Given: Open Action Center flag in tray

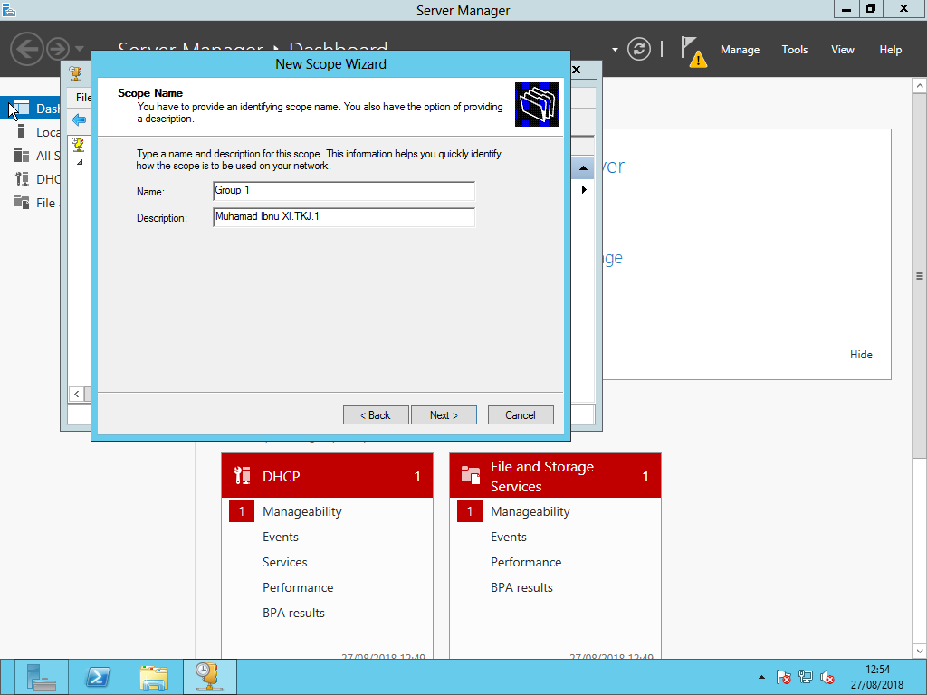Looking at the screenshot, I should 783,677.
